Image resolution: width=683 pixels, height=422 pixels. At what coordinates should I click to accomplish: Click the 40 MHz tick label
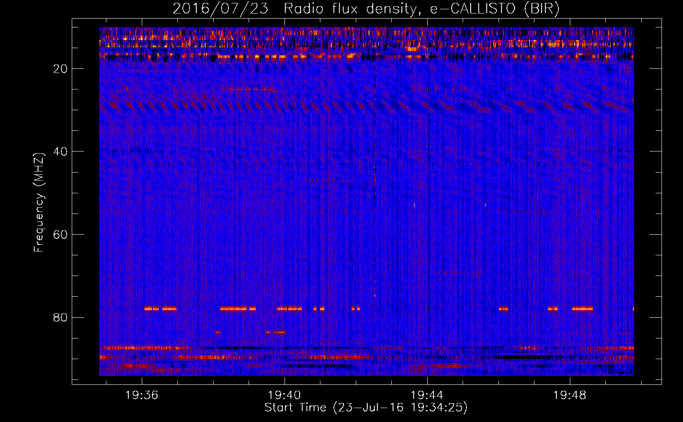61,151
